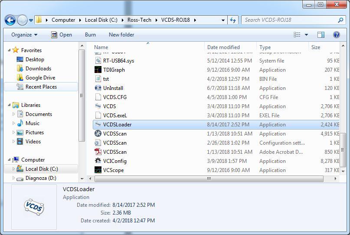Click the TDIGraph application icon
This screenshot has height=235, width=350.
pyautogui.click(x=98, y=70)
